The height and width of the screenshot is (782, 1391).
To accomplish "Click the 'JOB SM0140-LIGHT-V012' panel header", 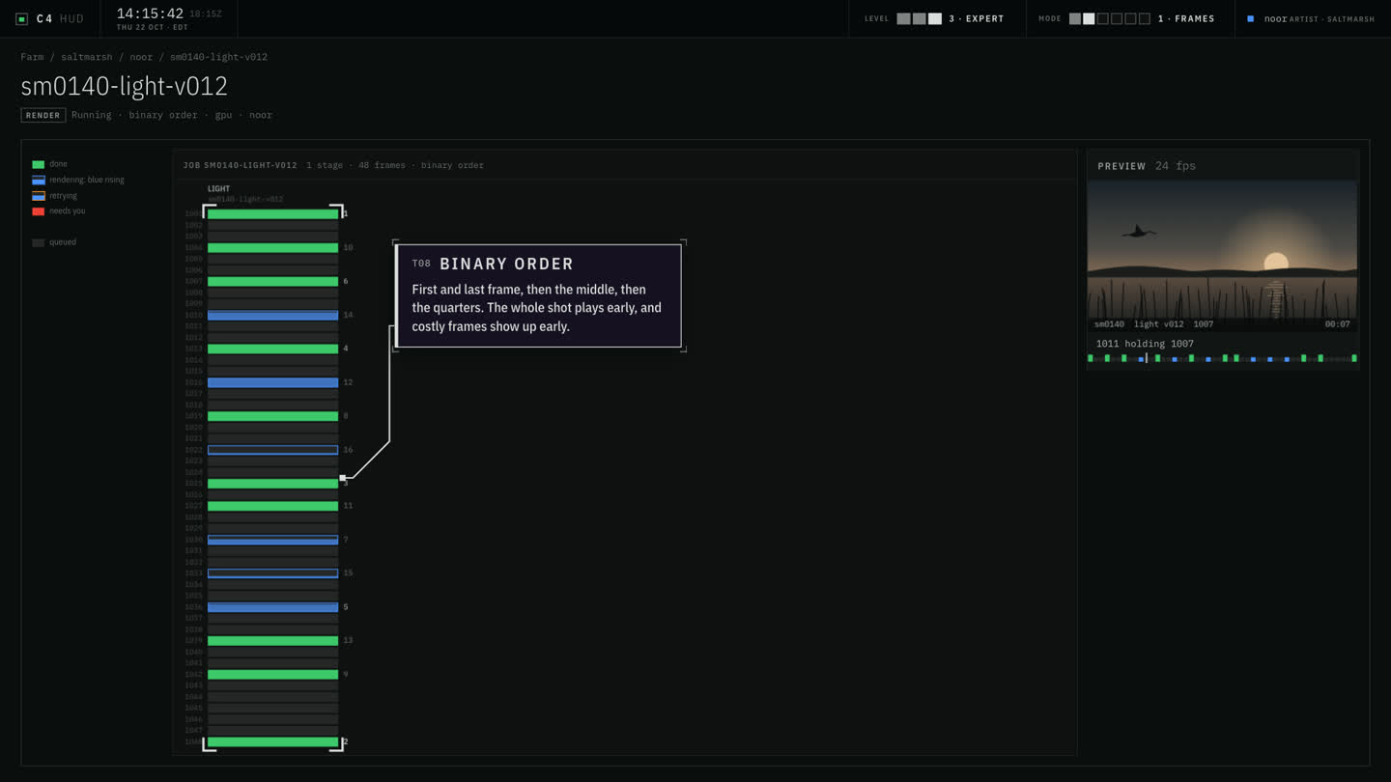I will tap(241, 165).
